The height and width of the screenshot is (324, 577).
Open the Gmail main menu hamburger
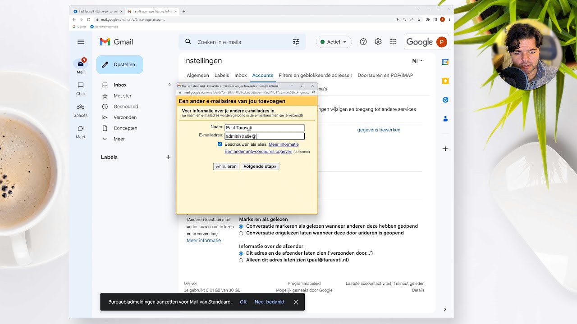pos(81,42)
